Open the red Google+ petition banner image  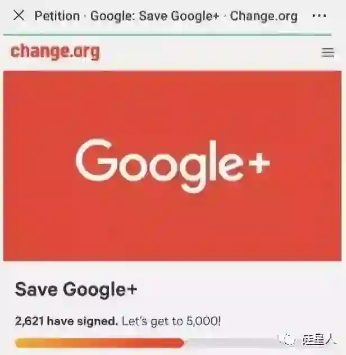(x=172, y=166)
